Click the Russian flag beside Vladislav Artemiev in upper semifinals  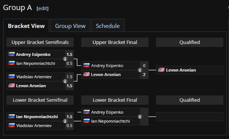coord(12,77)
